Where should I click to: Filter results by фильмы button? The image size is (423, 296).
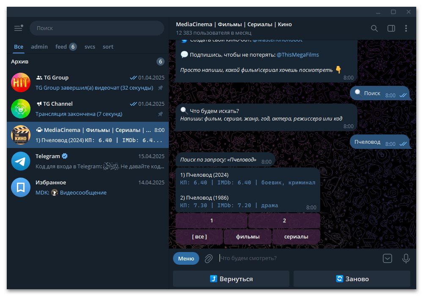[247, 237]
